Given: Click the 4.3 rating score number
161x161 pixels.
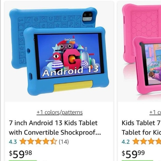Looking at the screenshot, I should click(13, 142).
